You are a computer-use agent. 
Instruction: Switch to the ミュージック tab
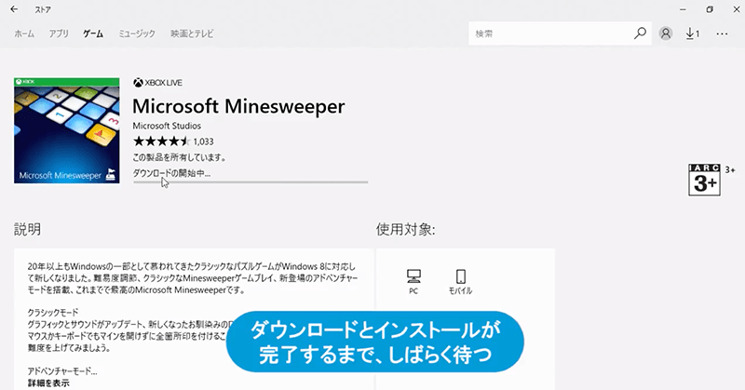137,34
